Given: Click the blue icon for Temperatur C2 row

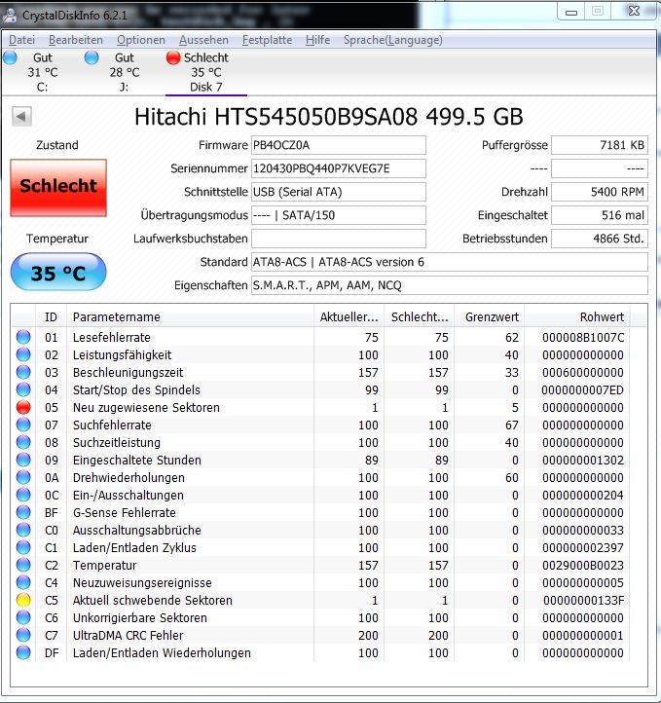Looking at the screenshot, I should (23, 565).
